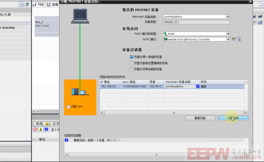Select the MAC address 74-90-50-00-1A-05 cell
Image resolution: width=264 pixels, height=162 pixels.
[135, 86]
